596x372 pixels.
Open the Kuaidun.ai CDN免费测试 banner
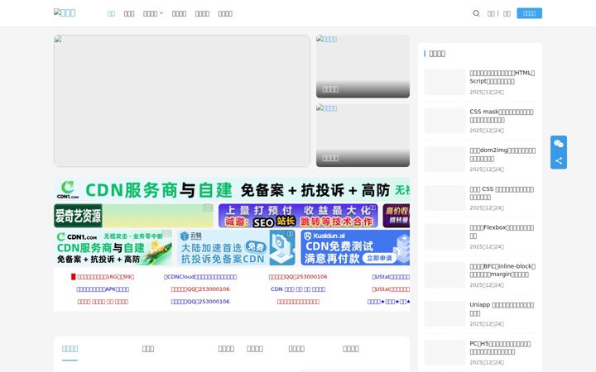pyautogui.click(x=355, y=247)
